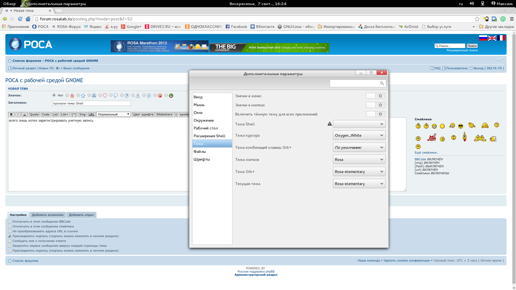Open the Тема значков Rosa dropdown
The width and height of the screenshot is (516, 290).
coord(359,160)
